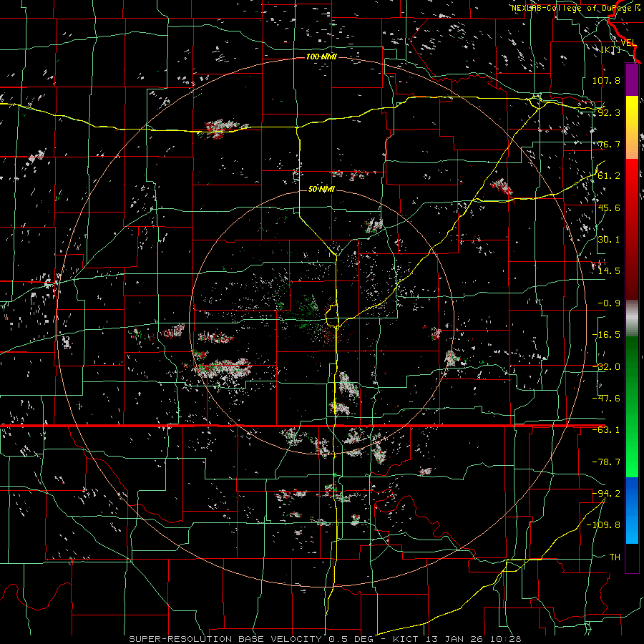This screenshot has width=644, height=644.
Task: Click the 107.8 velocity scale value
Action: 606,80
